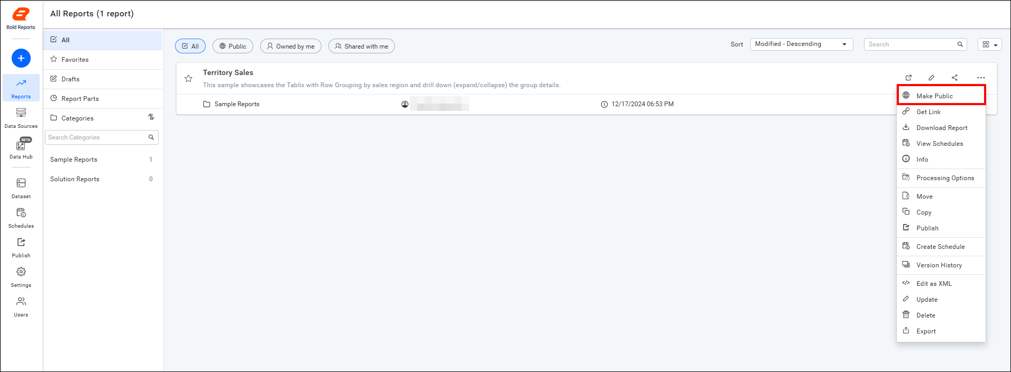The width and height of the screenshot is (1011, 372).
Task: Filter by All chip
Action: click(190, 46)
